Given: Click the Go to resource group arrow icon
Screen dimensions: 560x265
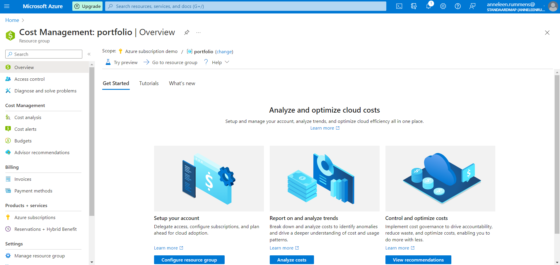Looking at the screenshot, I should tap(146, 62).
